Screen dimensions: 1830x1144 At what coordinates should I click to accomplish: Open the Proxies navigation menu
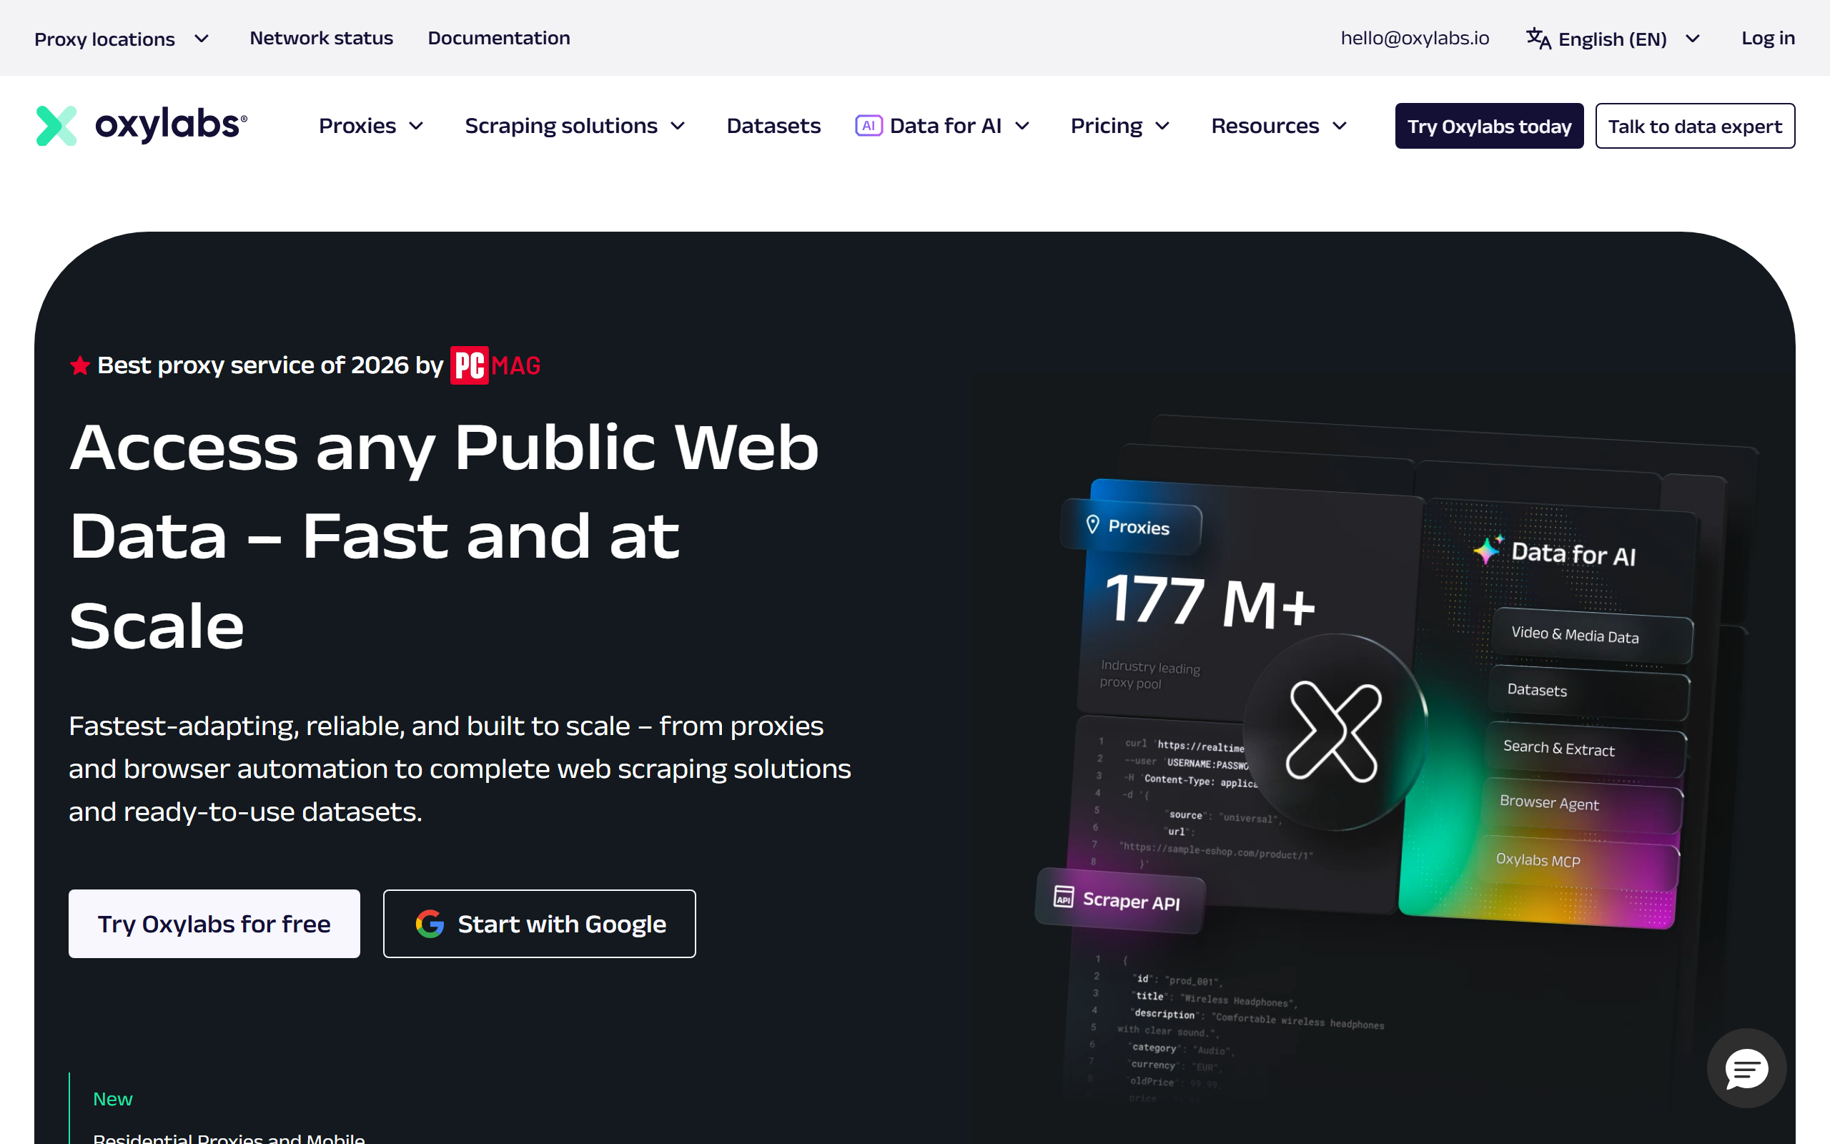[370, 126]
